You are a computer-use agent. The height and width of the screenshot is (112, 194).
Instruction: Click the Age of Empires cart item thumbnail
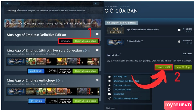pyautogui.click(x=116, y=30)
